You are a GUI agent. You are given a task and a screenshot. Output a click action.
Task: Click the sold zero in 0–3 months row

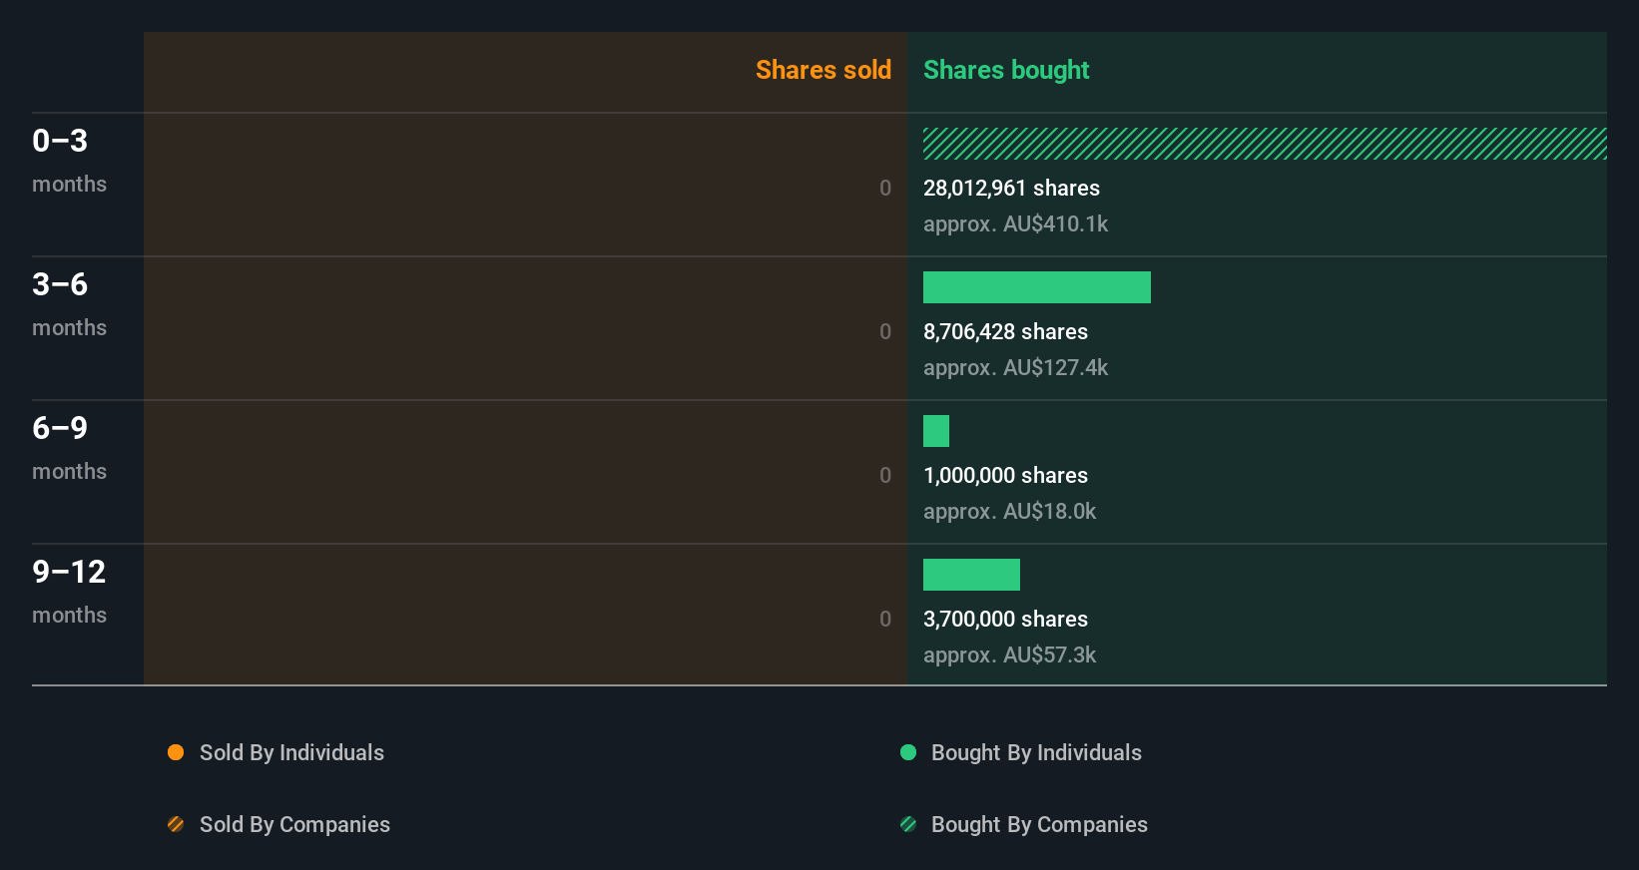[885, 188]
